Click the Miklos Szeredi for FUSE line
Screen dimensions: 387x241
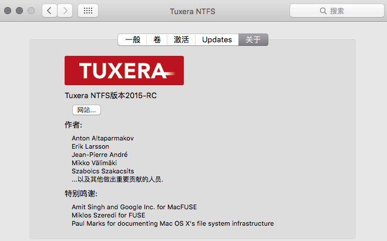109,215
